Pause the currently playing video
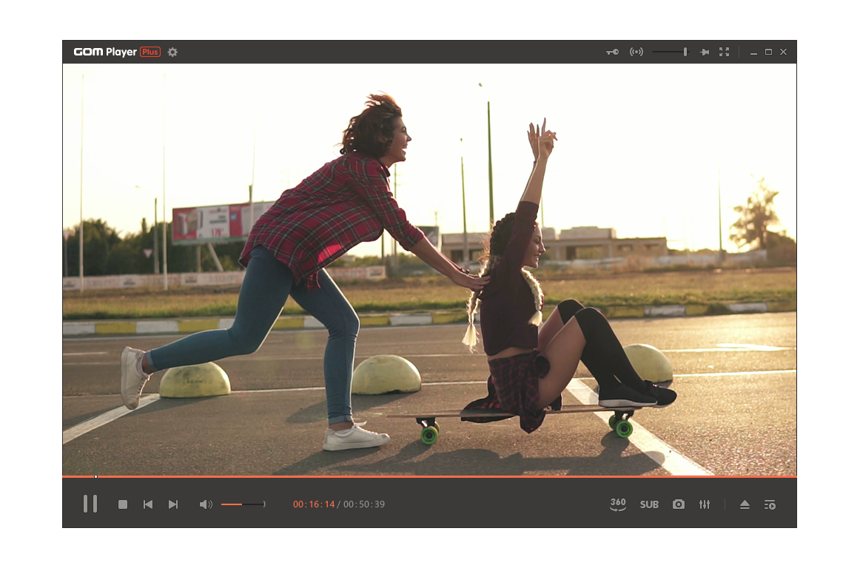Image resolution: width=860 pixels, height=568 pixels. point(90,504)
